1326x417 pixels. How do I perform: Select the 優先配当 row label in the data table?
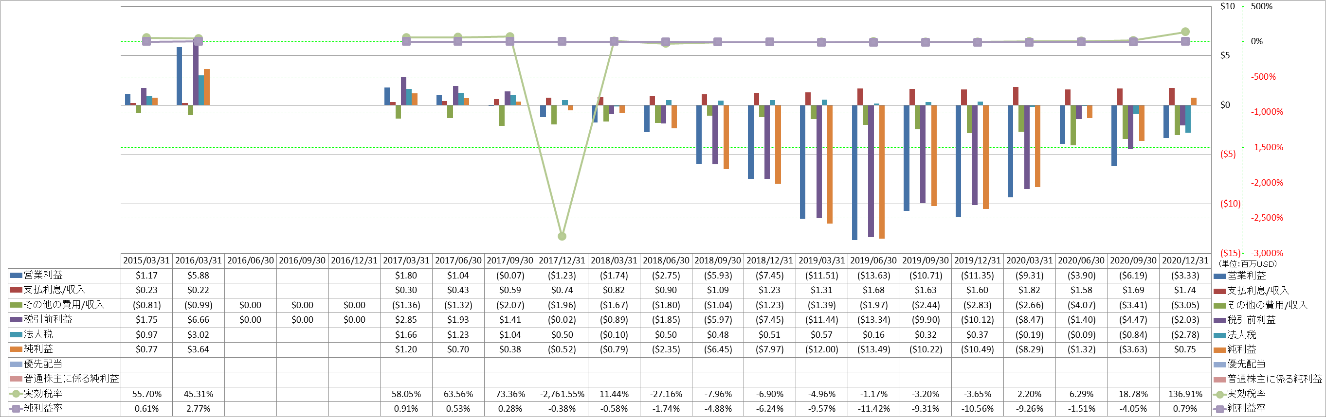[x=43, y=364]
